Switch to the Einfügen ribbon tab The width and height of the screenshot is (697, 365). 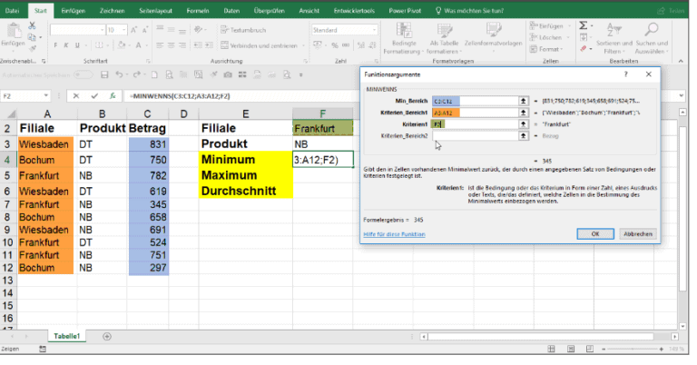pyautogui.click(x=74, y=11)
